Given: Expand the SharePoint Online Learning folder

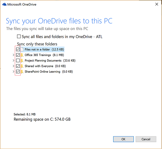Looking at the screenshot, I should [x=13, y=72].
